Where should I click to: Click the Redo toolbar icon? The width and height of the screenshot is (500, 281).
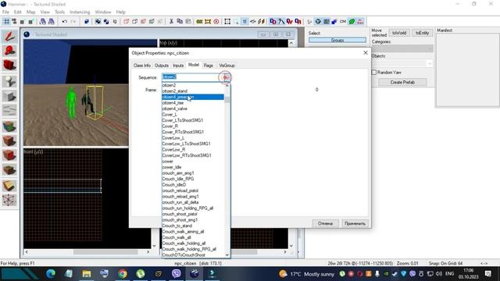coord(73,22)
